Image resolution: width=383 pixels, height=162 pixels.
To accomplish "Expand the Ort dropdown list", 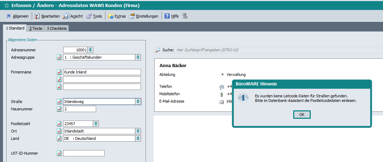I will (138, 131).
